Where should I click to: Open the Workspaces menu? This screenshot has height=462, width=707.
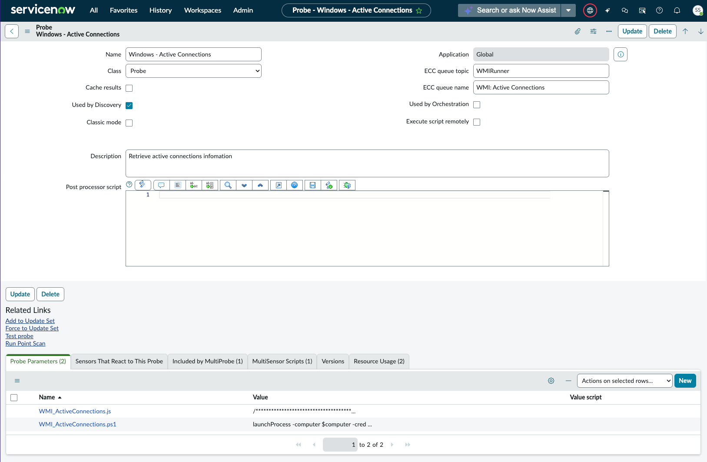click(202, 10)
